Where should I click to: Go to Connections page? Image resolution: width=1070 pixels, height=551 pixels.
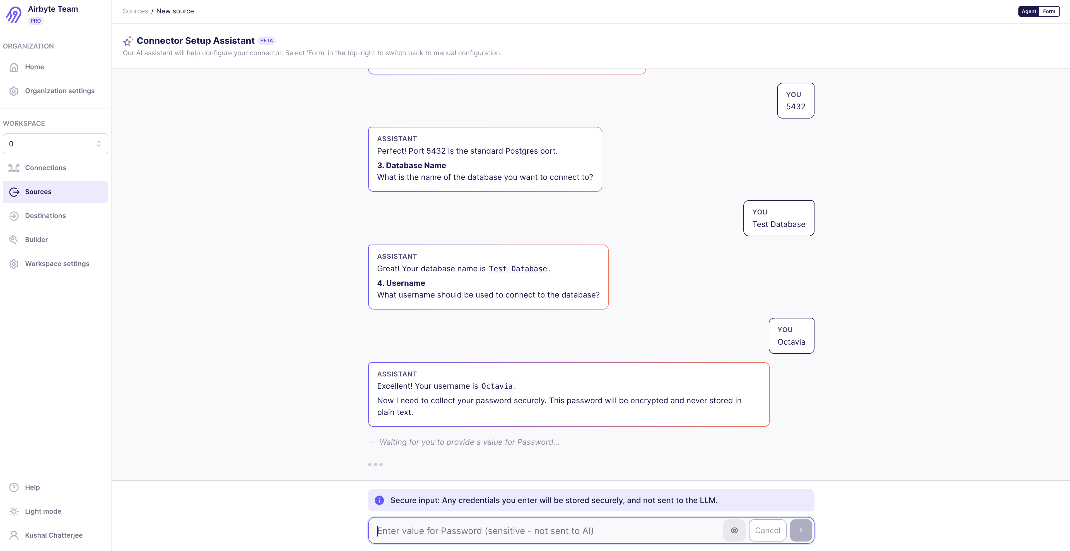pos(45,168)
